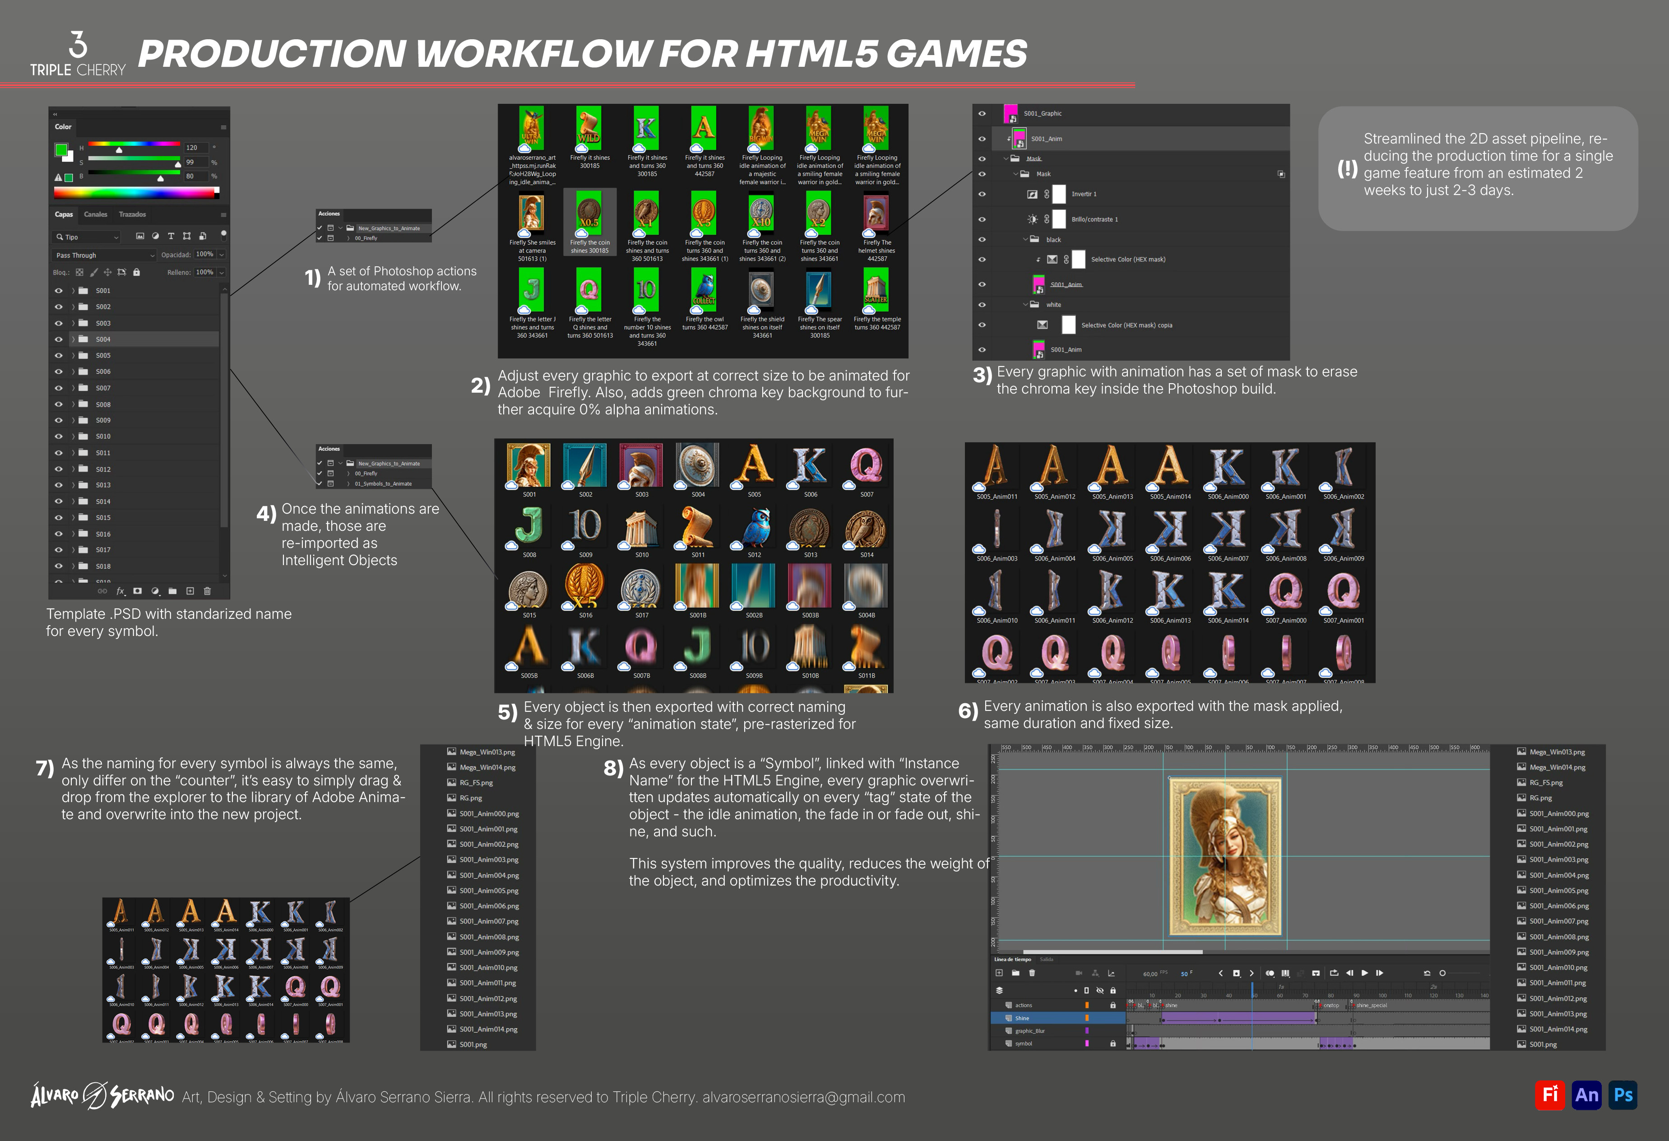Click the fx layer style icon
Image resolution: width=1669 pixels, height=1141 pixels.
coord(120,591)
